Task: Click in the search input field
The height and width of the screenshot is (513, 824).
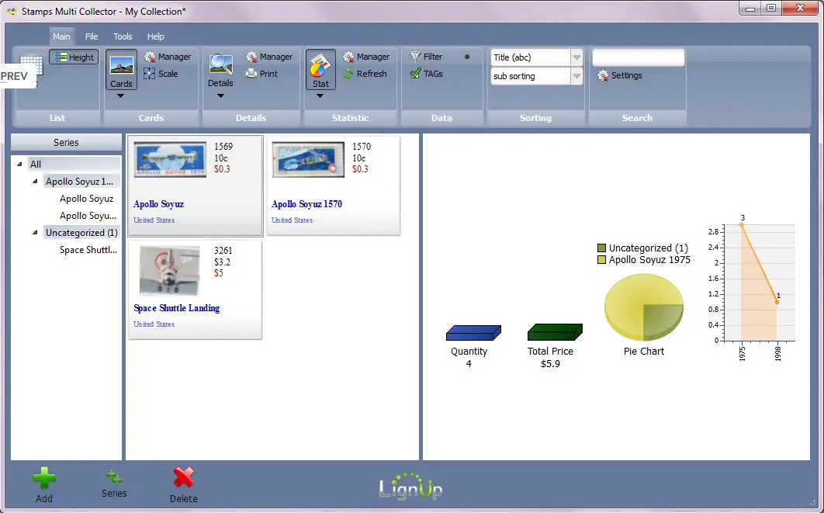Action: 638,57
